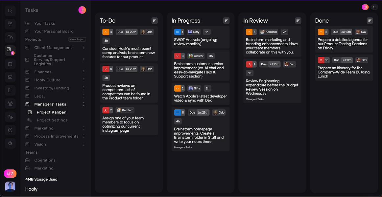
Task: Open the files folder icon
Action: click(x=10, y=90)
